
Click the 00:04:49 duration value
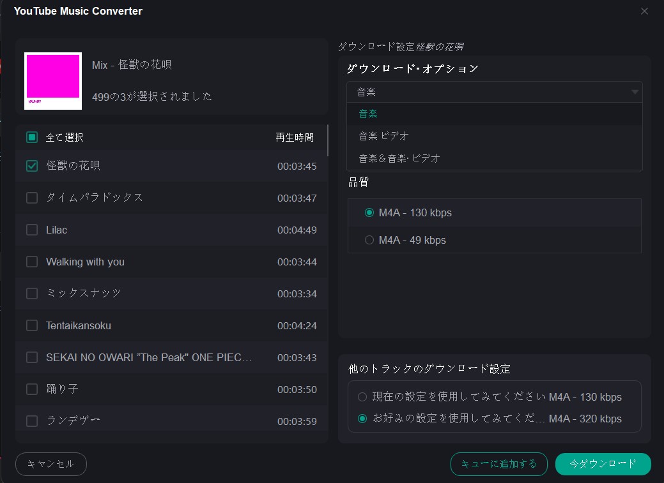pyautogui.click(x=297, y=230)
